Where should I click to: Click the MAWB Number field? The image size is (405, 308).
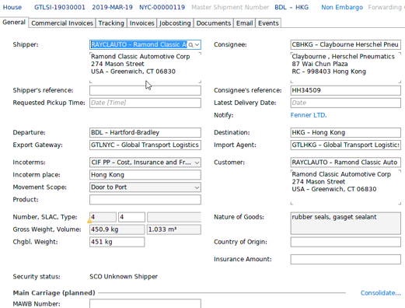[145, 303]
